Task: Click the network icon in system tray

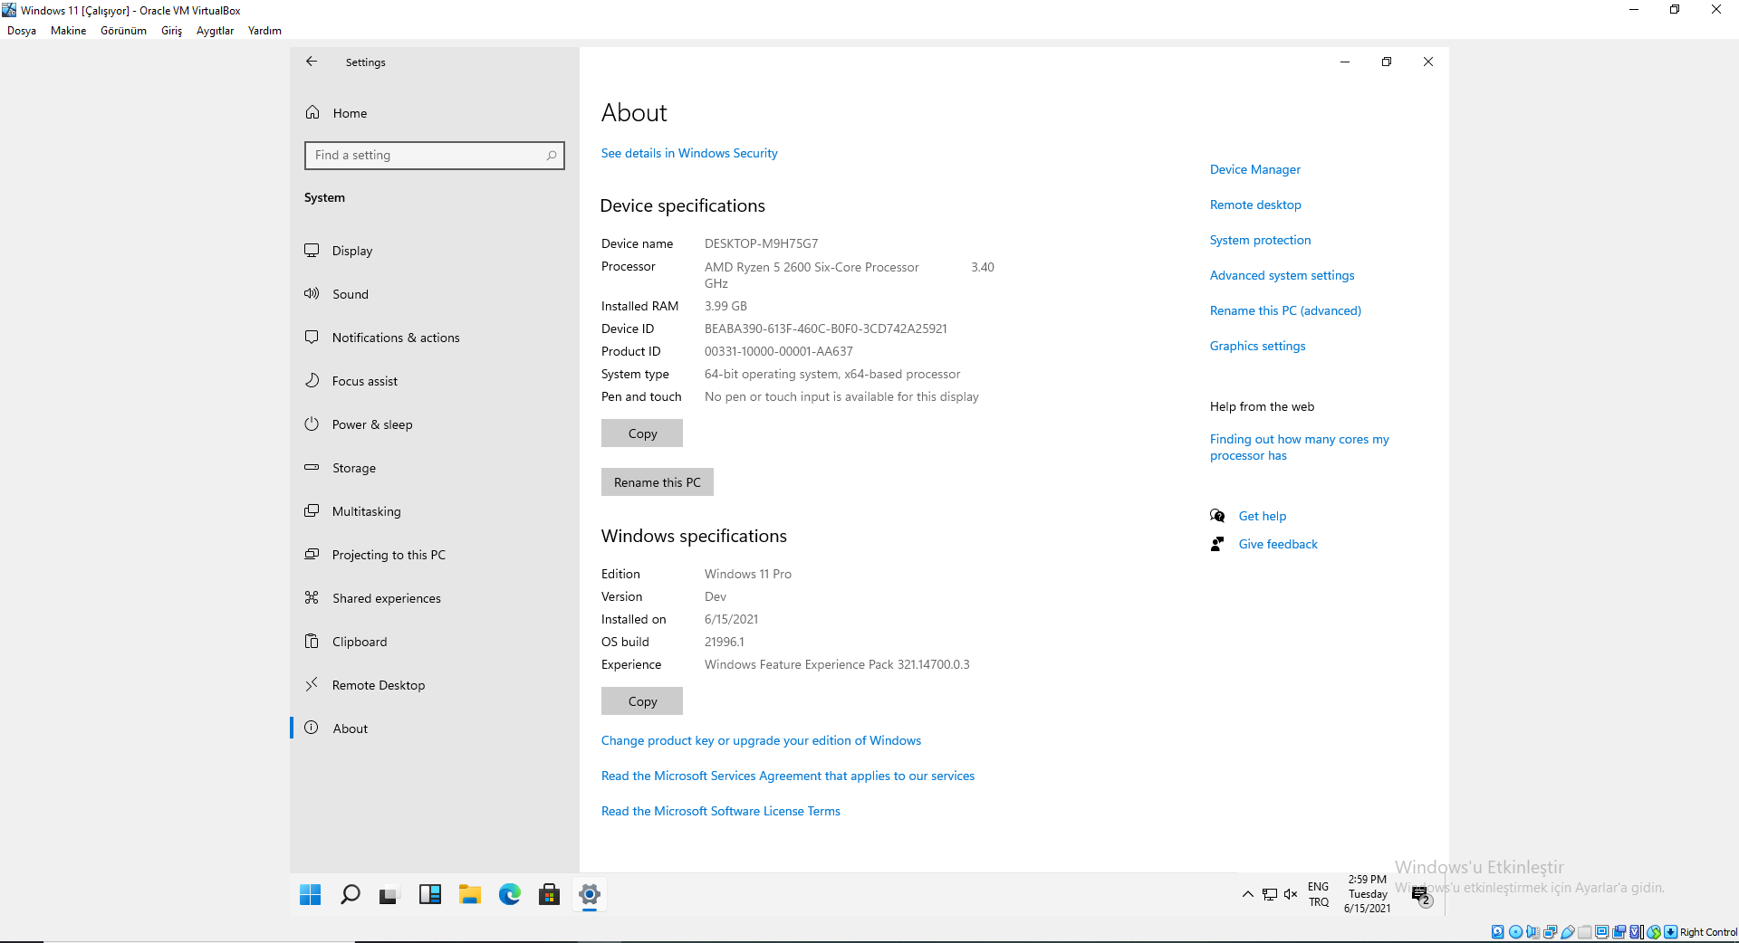Action: pyautogui.click(x=1270, y=895)
